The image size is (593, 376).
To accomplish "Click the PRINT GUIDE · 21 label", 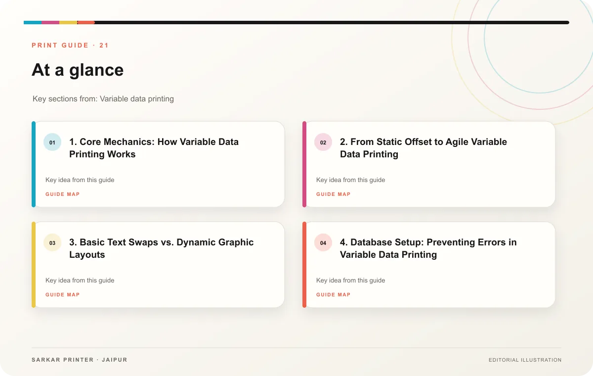I will point(70,46).
